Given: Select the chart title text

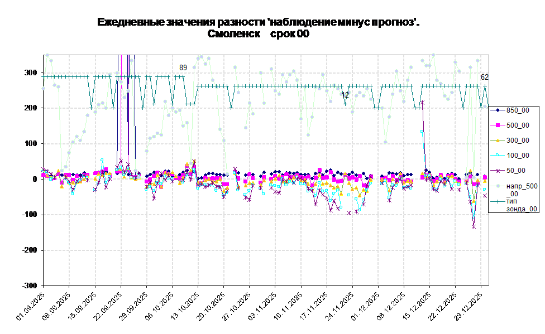Looking at the screenshot, I should coord(257,28).
